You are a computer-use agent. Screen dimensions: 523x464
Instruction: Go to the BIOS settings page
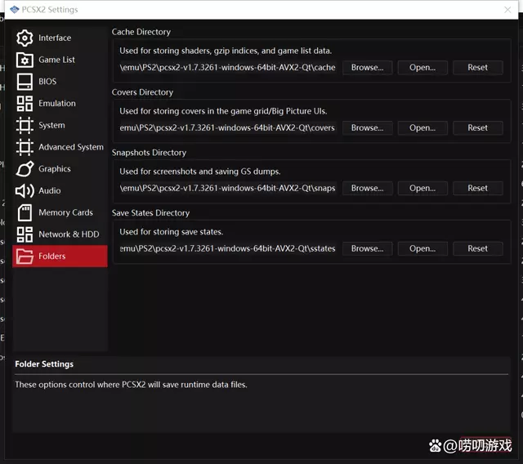coord(60,82)
